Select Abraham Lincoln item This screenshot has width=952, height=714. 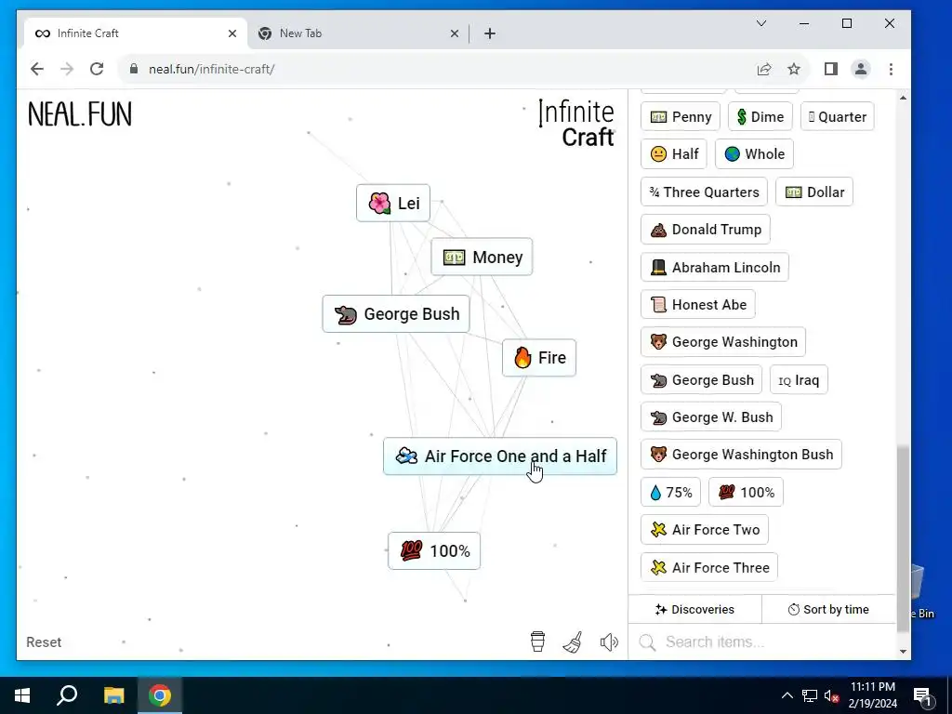point(715,267)
